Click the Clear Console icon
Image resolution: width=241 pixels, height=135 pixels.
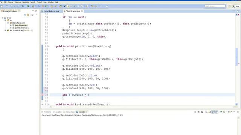[x=206, y=112]
